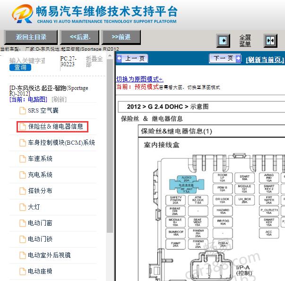
Task: Click the highlighted AUDIO 20A fuse in the diagram
Action: coord(187,179)
